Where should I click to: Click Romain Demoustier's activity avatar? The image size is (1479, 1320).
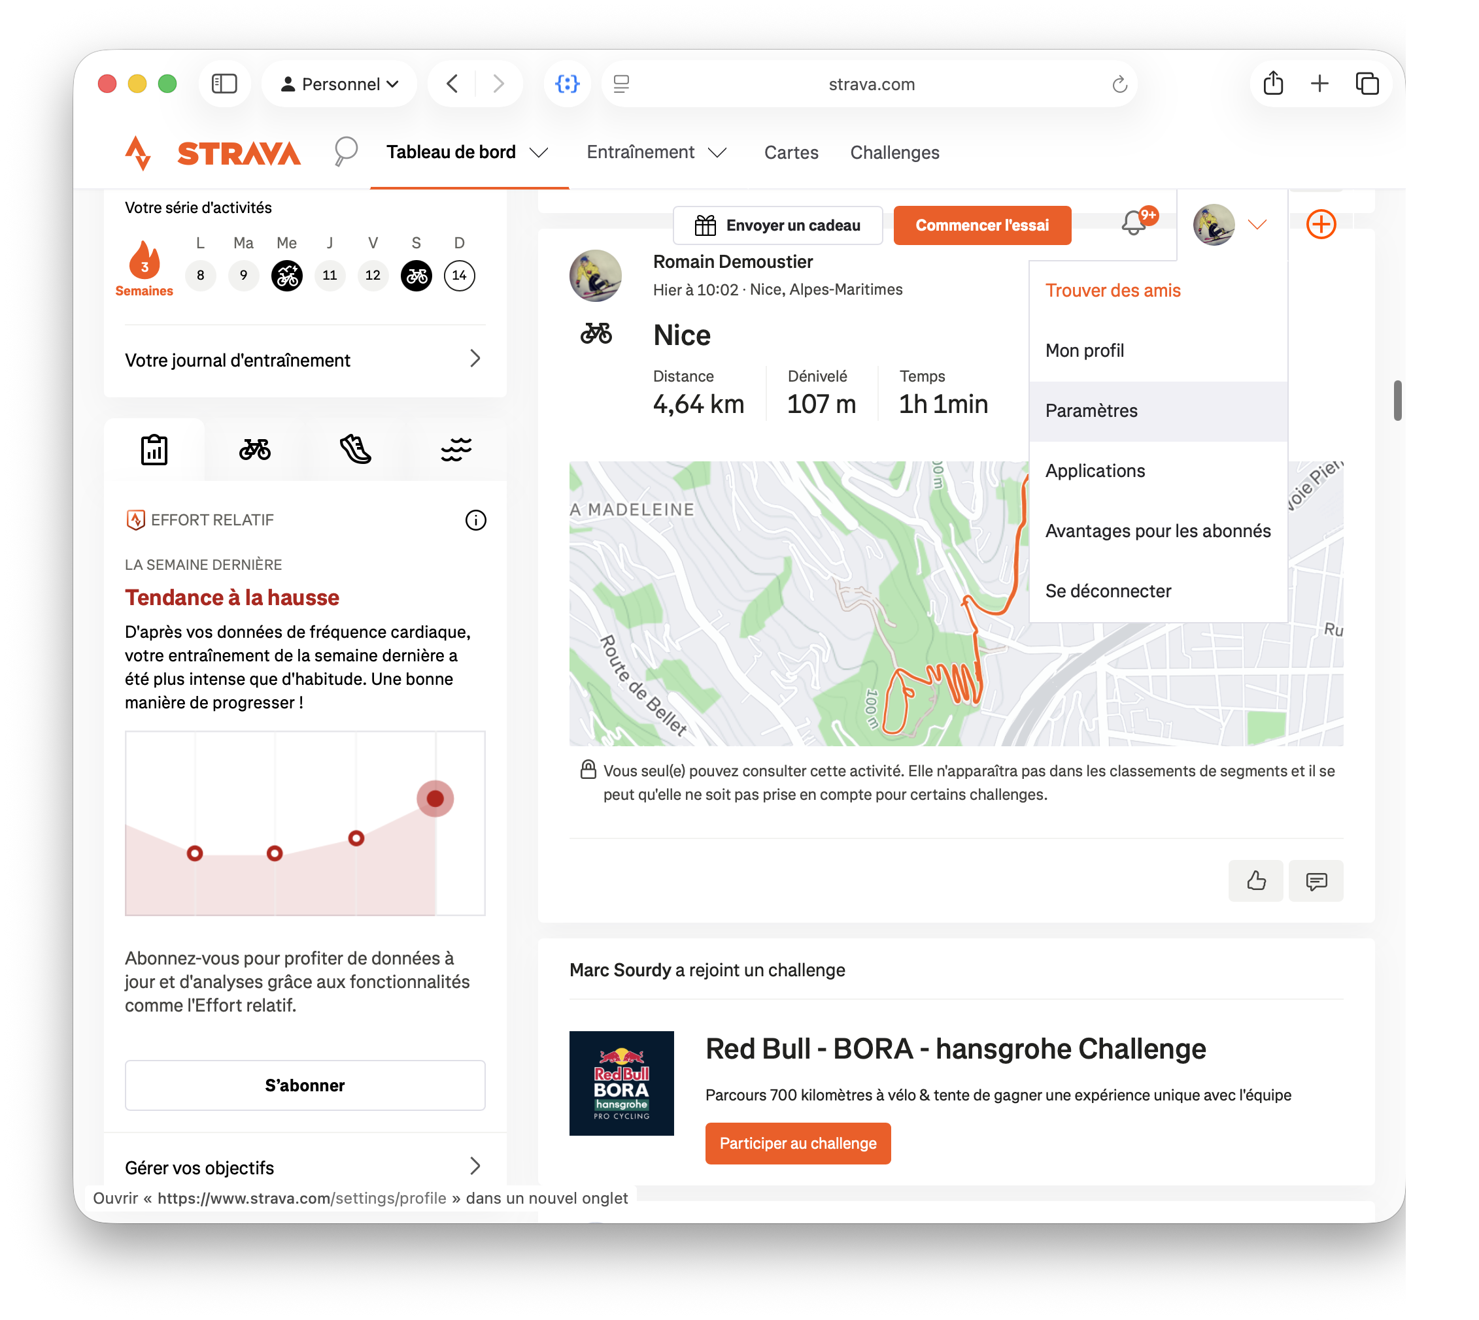pyautogui.click(x=595, y=276)
